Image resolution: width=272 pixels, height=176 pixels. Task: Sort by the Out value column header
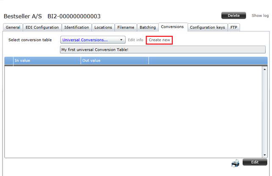(114, 61)
